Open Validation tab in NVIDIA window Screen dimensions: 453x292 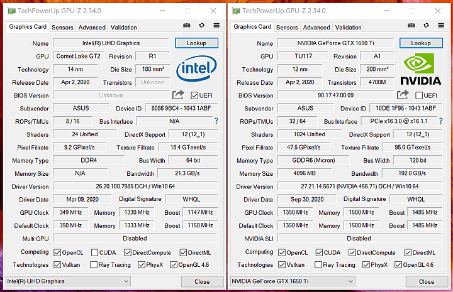point(348,28)
